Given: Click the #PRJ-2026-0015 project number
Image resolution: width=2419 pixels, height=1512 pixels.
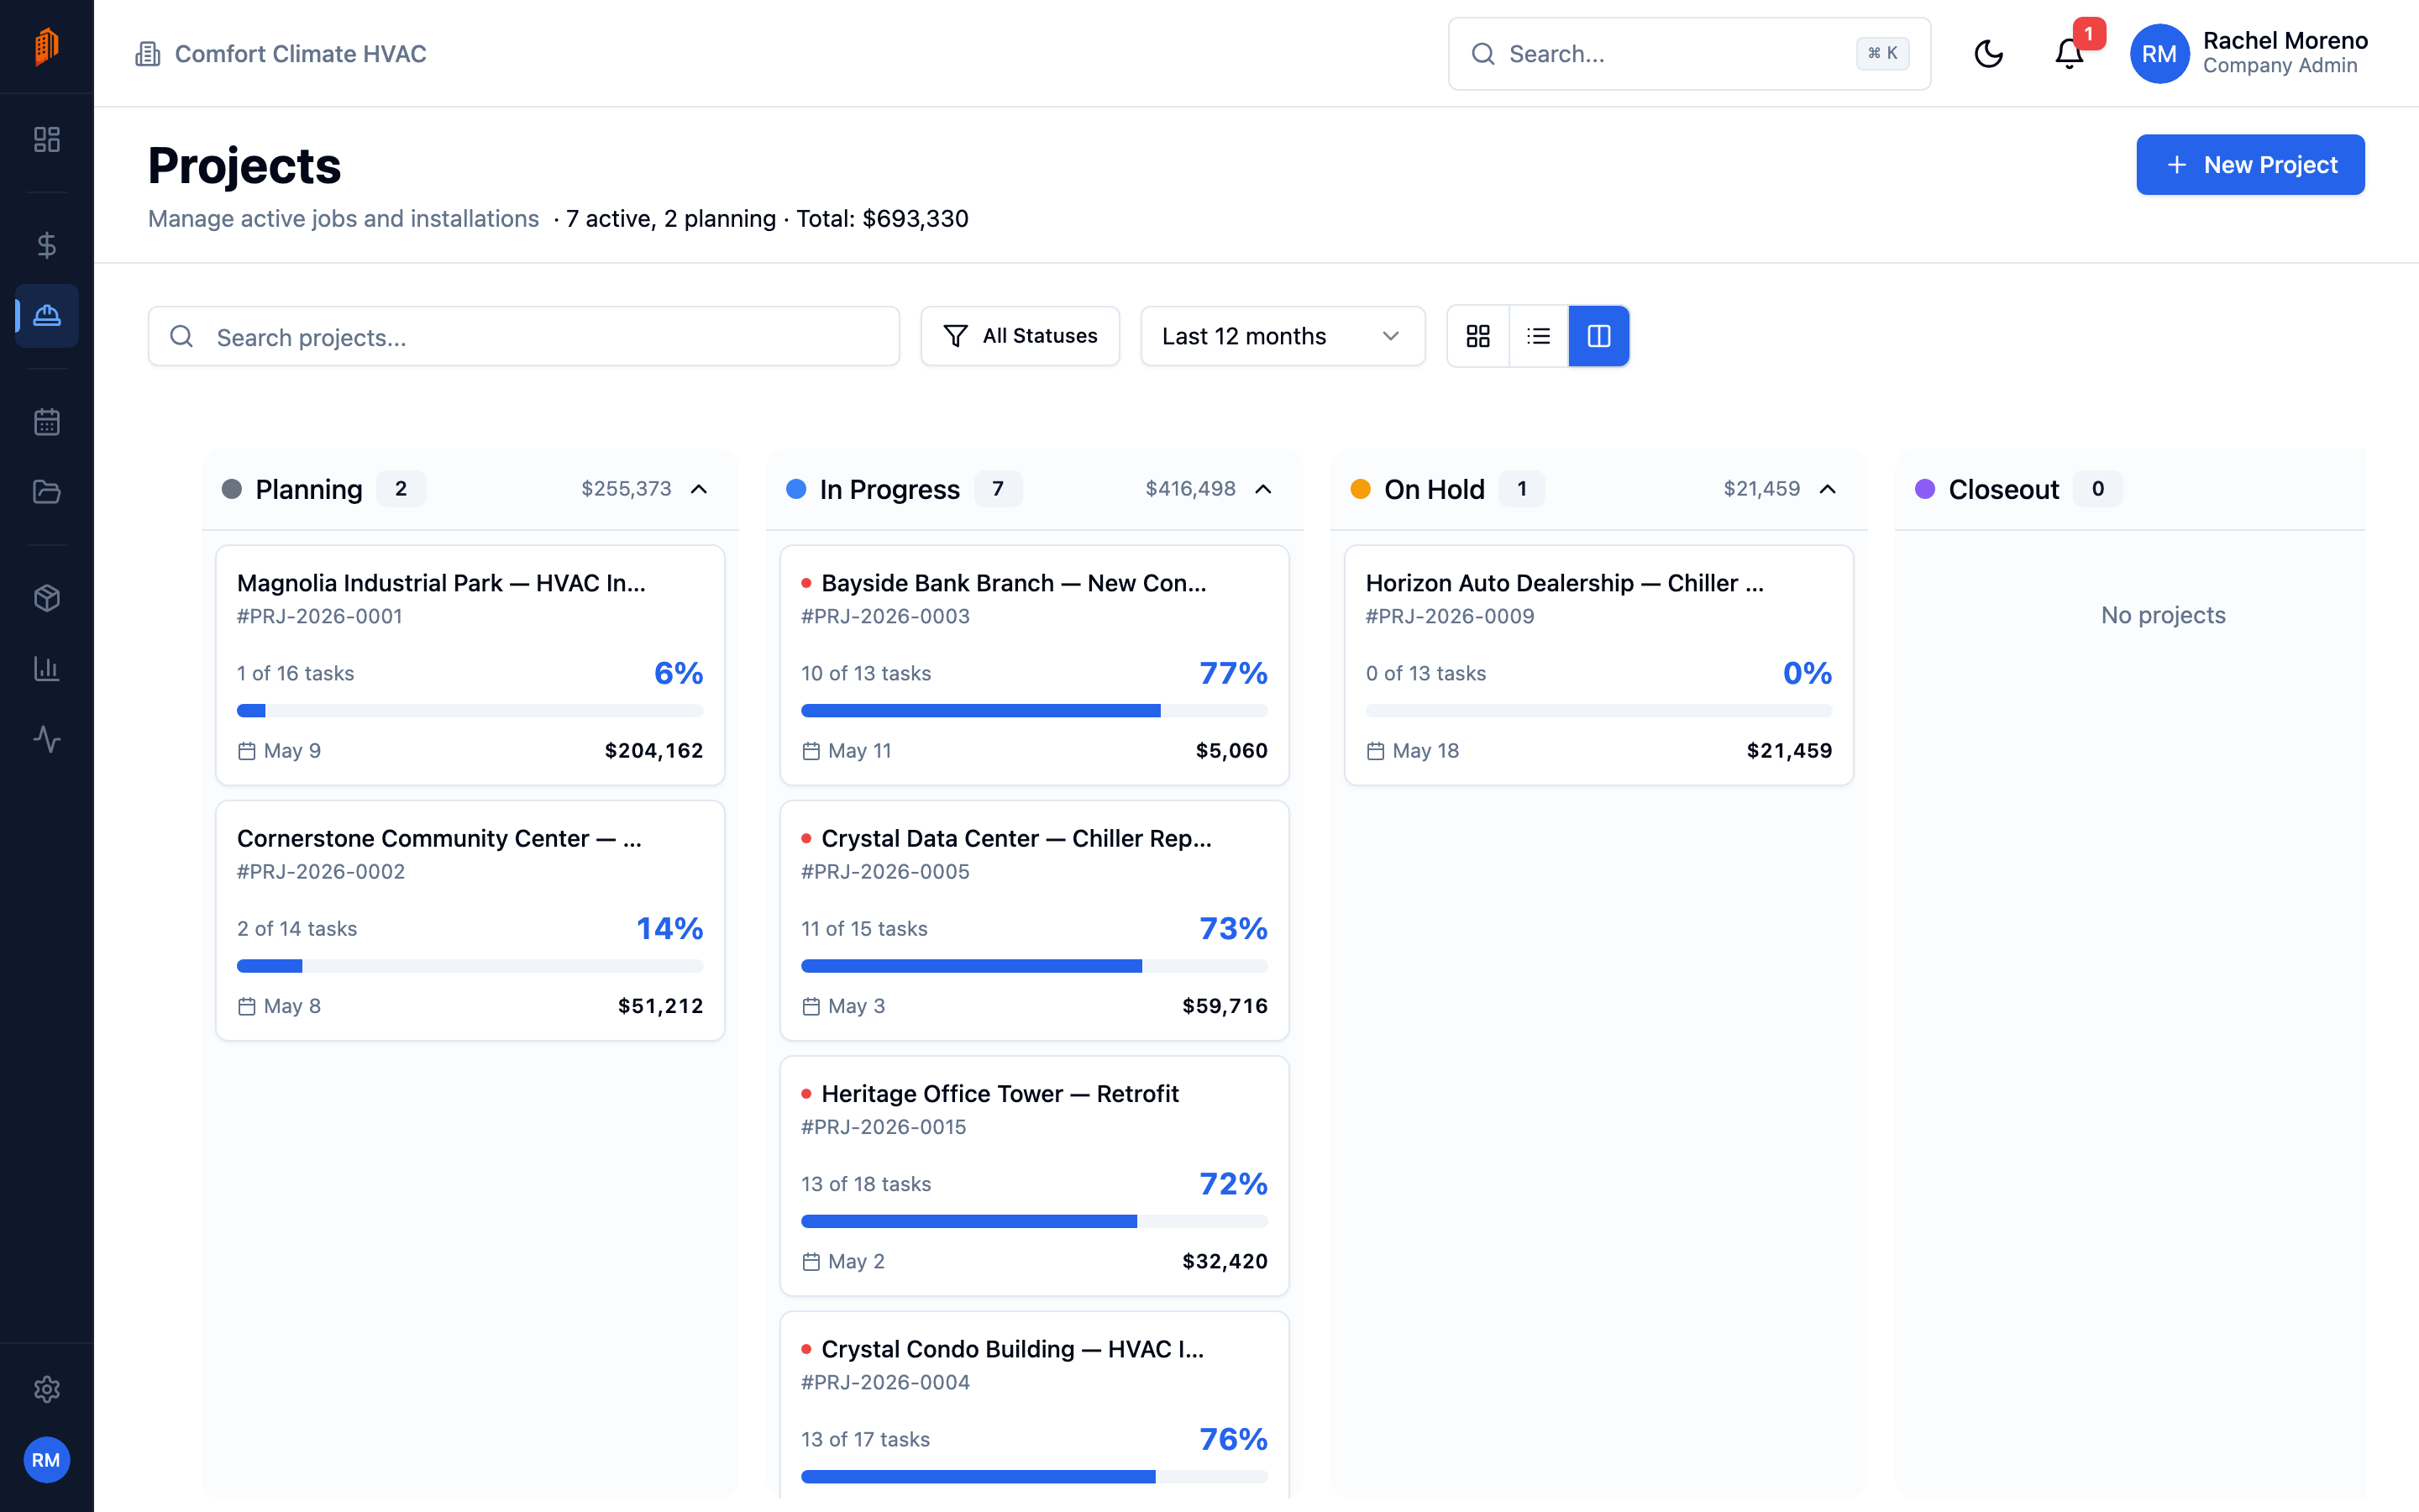Looking at the screenshot, I should (884, 1127).
